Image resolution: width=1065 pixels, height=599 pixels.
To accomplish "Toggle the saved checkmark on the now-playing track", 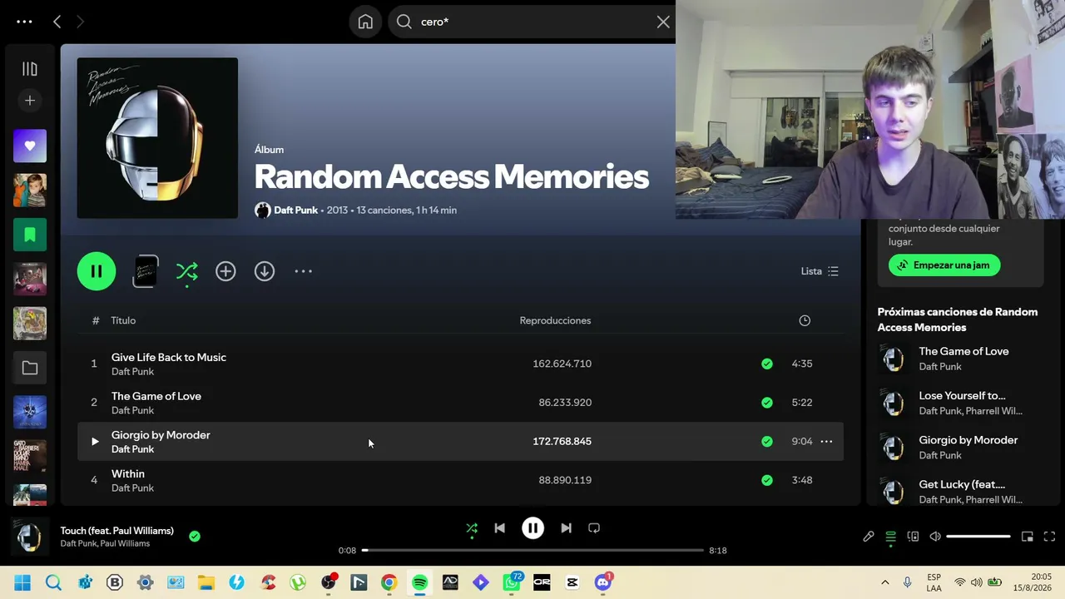I will point(195,537).
